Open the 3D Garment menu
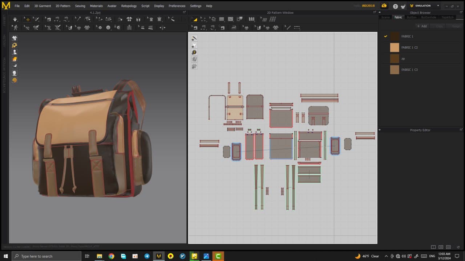465x261 pixels. [43, 6]
